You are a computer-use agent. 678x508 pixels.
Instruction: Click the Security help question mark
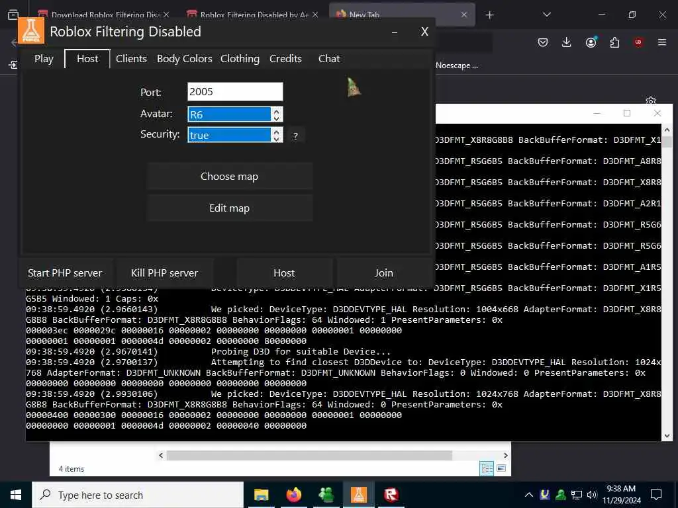click(295, 136)
